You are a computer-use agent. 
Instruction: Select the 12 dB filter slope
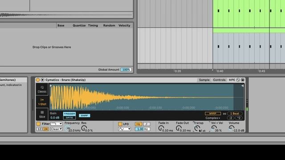39,129
